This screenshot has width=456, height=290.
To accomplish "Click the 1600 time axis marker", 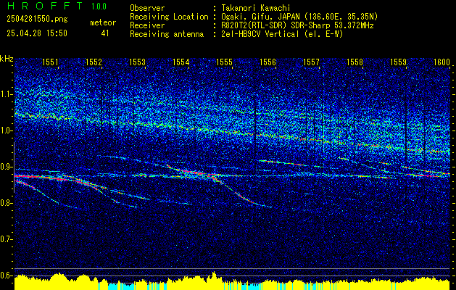I will coord(442,62).
